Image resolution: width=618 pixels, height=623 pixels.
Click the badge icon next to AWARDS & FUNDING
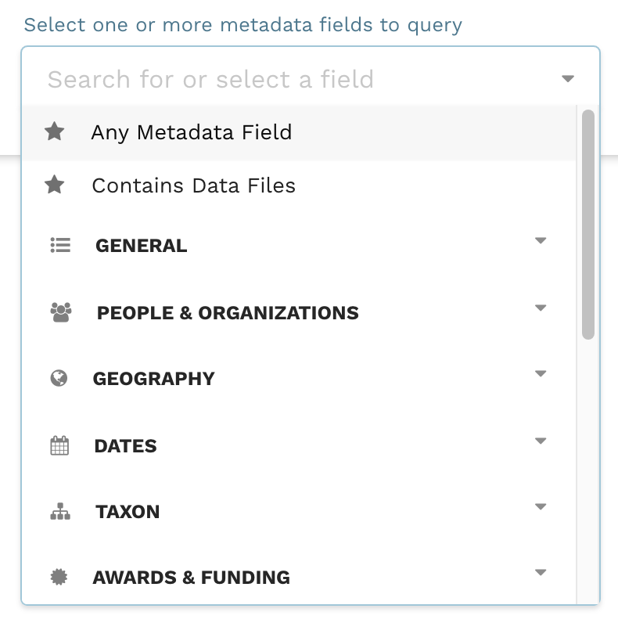59,578
